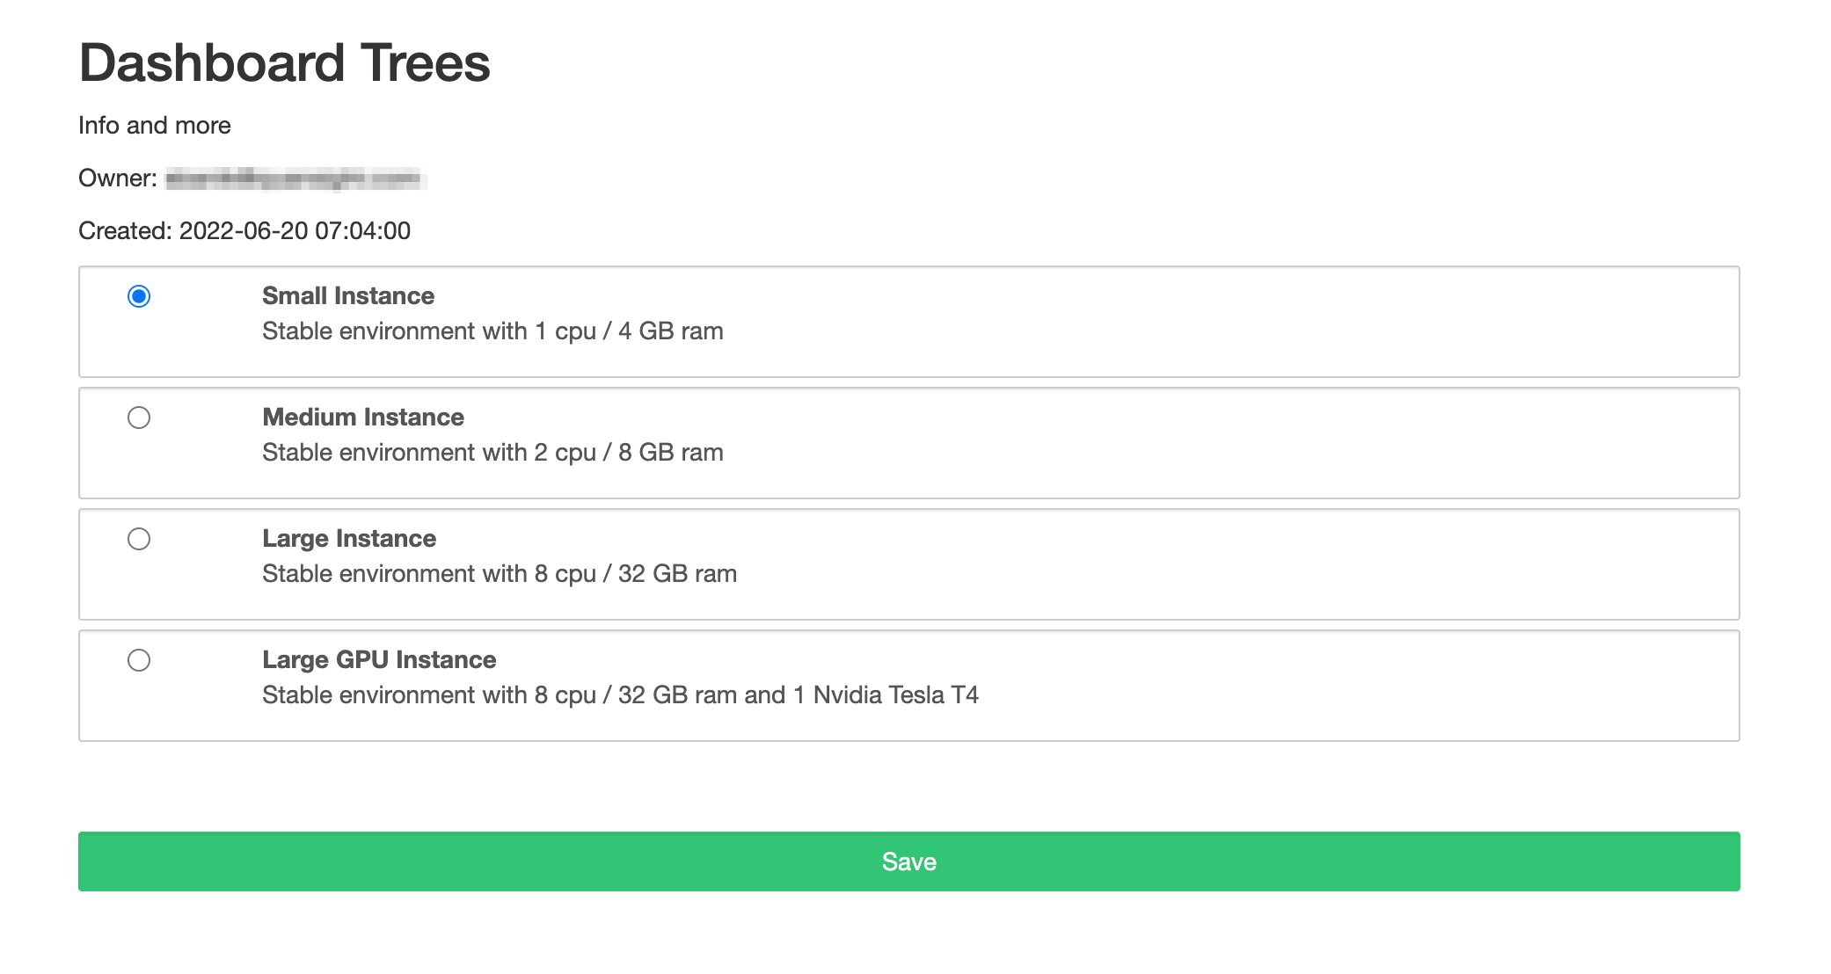Re-select the Small Instance radio button

tap(138, 297)
